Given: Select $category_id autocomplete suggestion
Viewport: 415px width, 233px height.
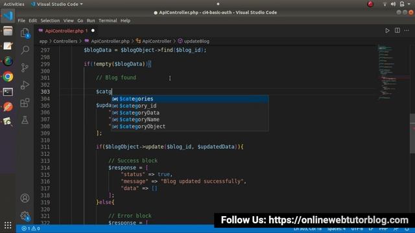Looking at the screenshot, I should point(190,105).
